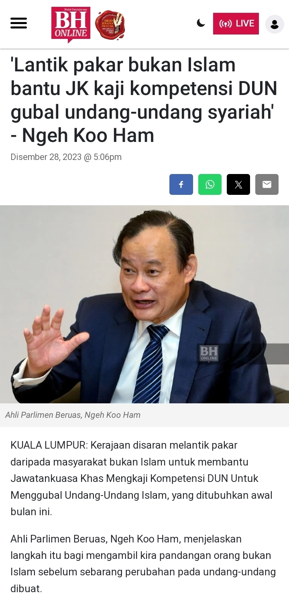Screen dimensions: 289x601
Task: Tap the photo caption Ahli Parlimen Beruas
Action: 73,415
